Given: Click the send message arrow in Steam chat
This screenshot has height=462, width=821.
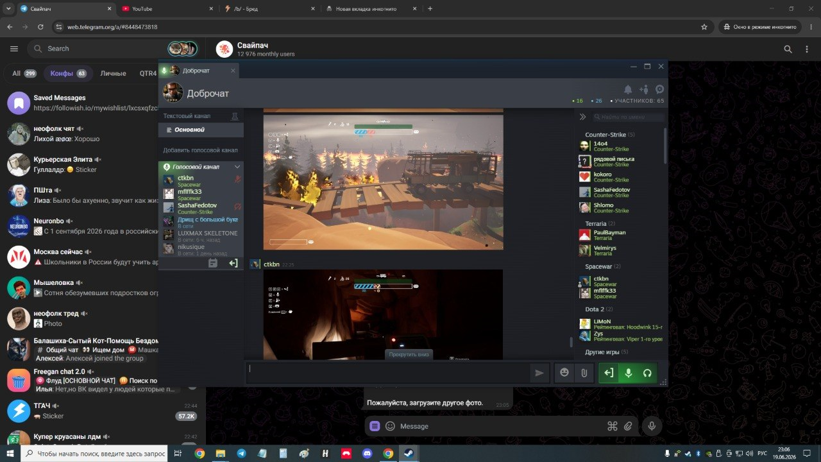Looking at the screenshot, I should (x=539, y=373).
